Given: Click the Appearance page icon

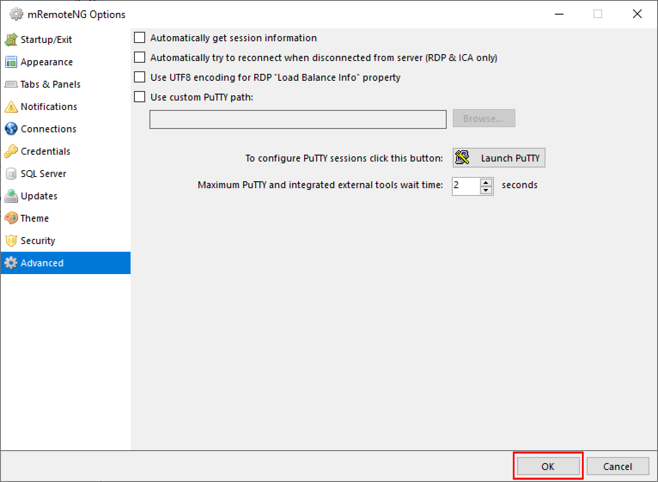Looking at the screenshot, I should point(11,62).
